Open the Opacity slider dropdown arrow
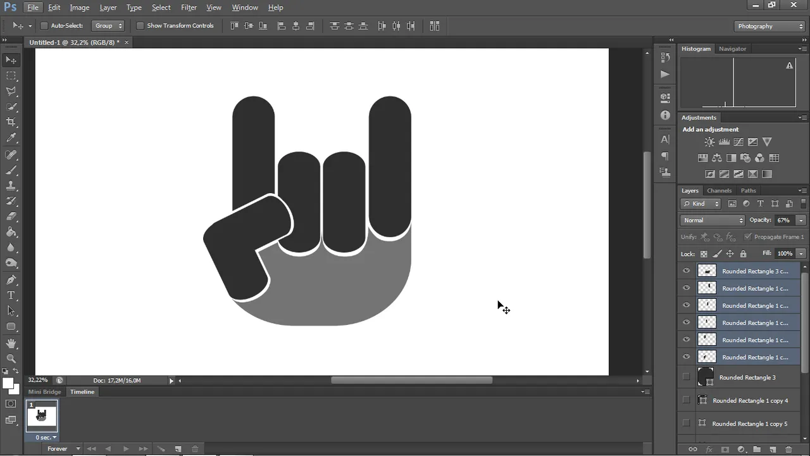The width and height of the screenshot is (810, 456). pos(801,220)
